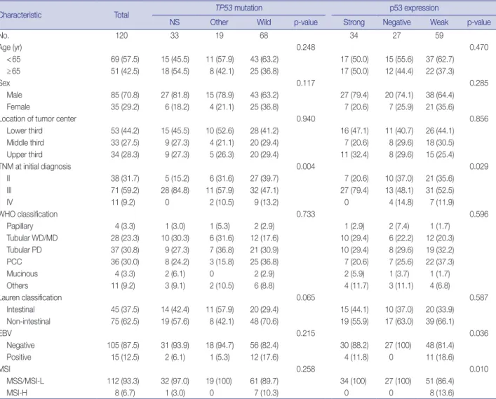This screenshot has width=496, height=399.
Task: Select the 'Papillary' row label
Action: point(20,226)
